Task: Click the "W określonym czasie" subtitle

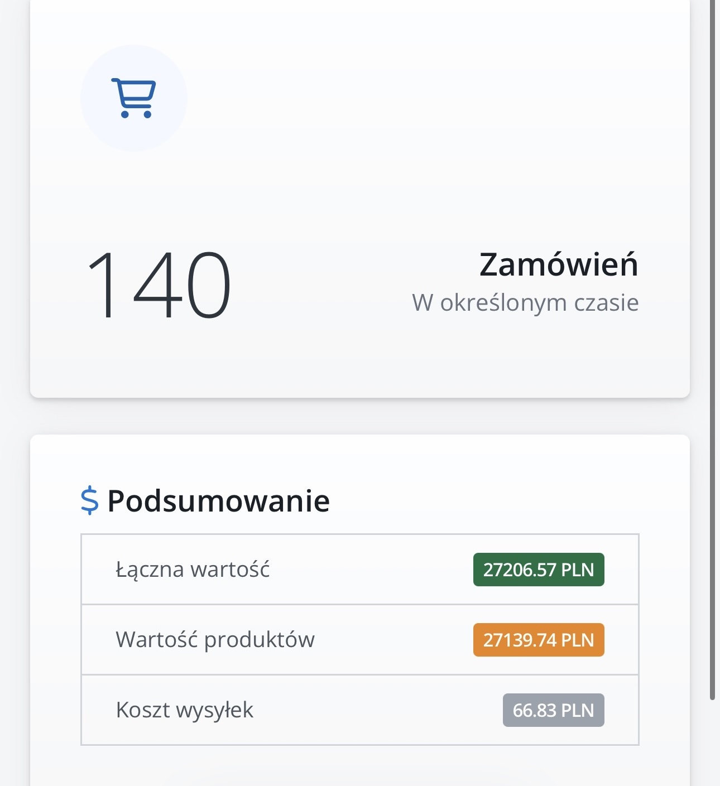Action: click(x=525, y=303)
